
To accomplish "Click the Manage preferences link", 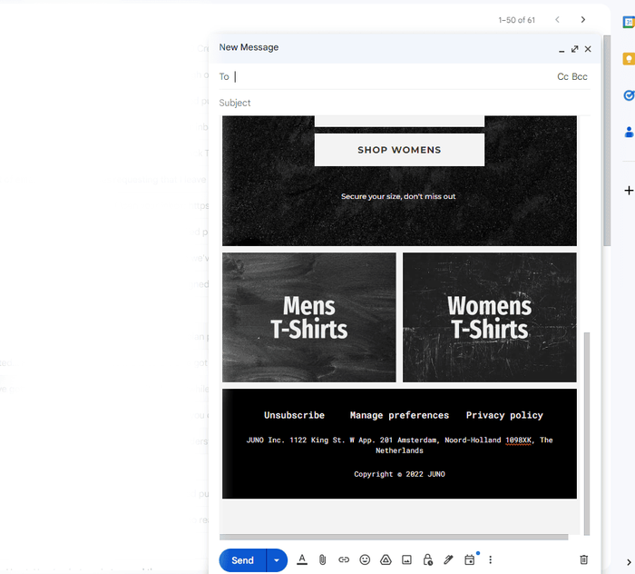I will tap(399, 415).
